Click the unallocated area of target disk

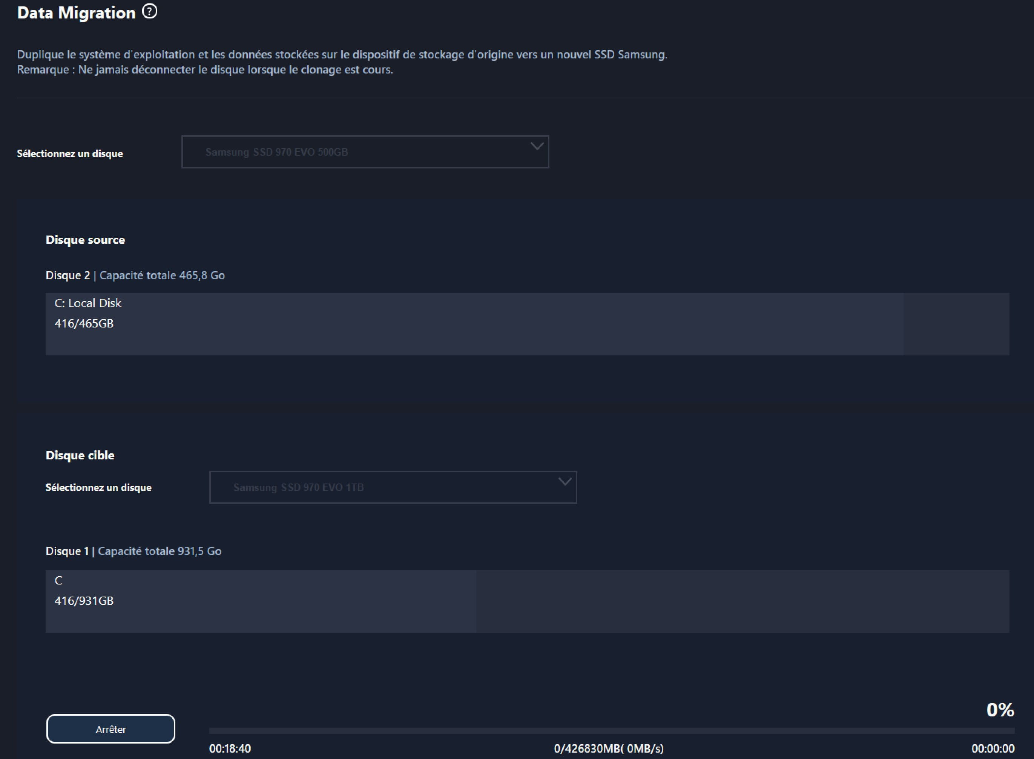(x=743, y=601)
